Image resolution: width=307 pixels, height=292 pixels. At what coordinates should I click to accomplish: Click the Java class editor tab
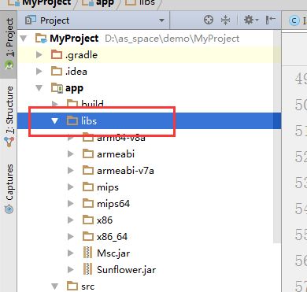(x=297, y=20)
